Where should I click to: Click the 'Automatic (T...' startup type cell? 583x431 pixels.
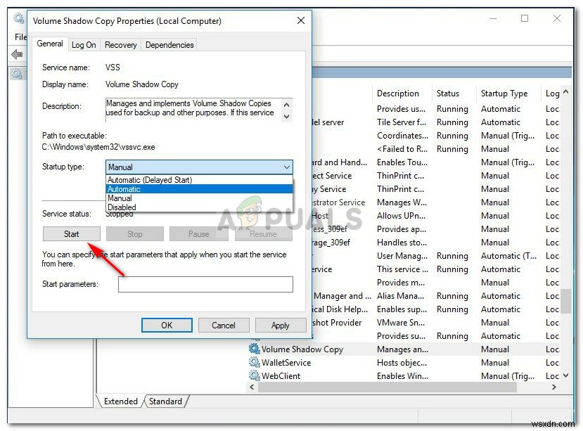tap(508, 256)
